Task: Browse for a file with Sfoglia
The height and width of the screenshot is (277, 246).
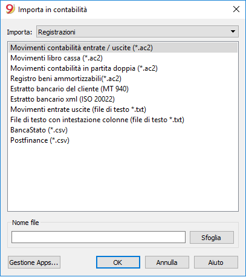Action: pos(212,238)
